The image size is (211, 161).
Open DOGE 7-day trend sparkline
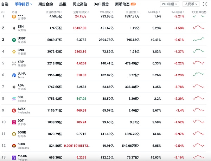point(199,133)
